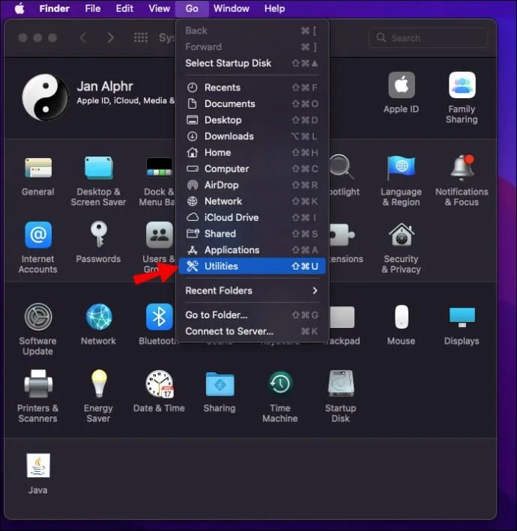Open the File menu
The height and width of the screenshot is (531, 517).
(93, 8)
